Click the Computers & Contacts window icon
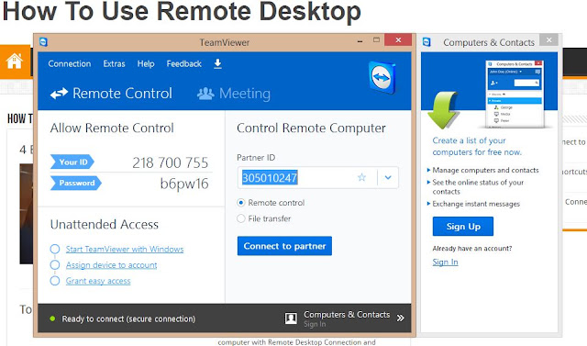587x346 pixels. 426,42
